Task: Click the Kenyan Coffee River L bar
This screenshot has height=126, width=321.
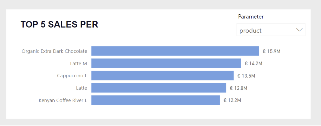Action: click(x=156, y=100)
